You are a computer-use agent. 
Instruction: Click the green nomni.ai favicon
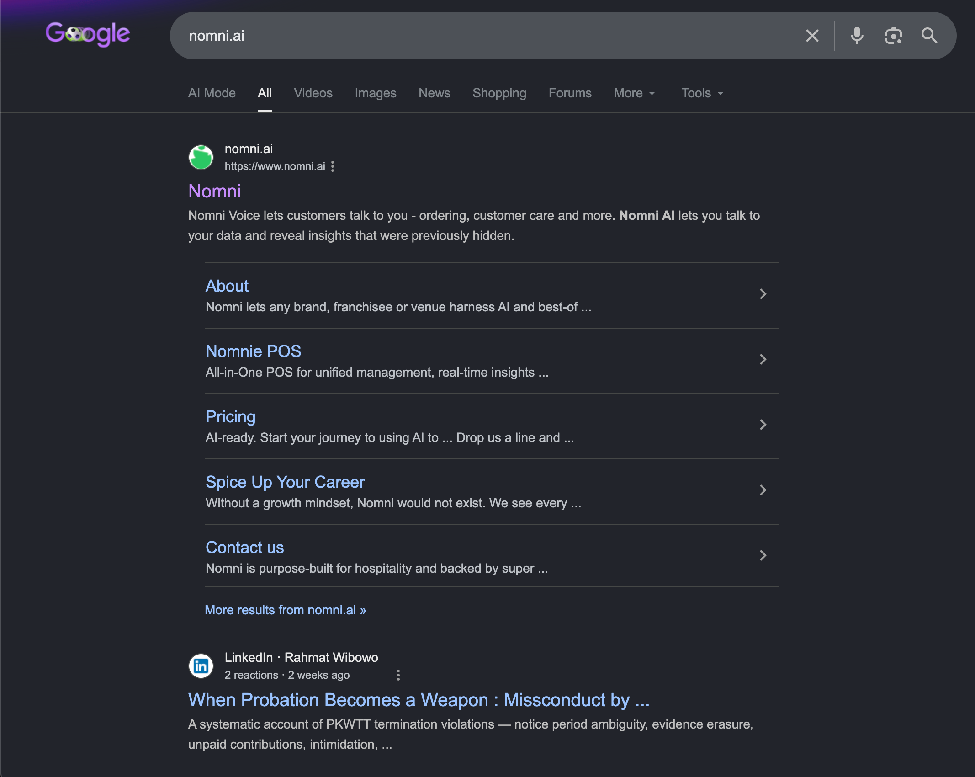(x=201, y=157)
